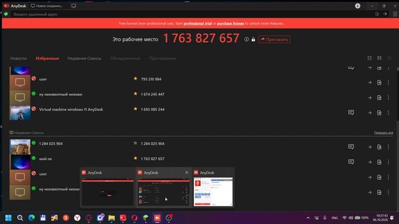Screen dimensions: 399x224
Task: Connect arrow for recent 1 284 025 904
Action: click(370, 147)
